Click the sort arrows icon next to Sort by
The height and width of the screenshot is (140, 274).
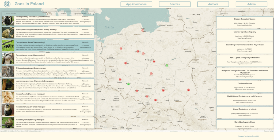[x=75, y=13]
